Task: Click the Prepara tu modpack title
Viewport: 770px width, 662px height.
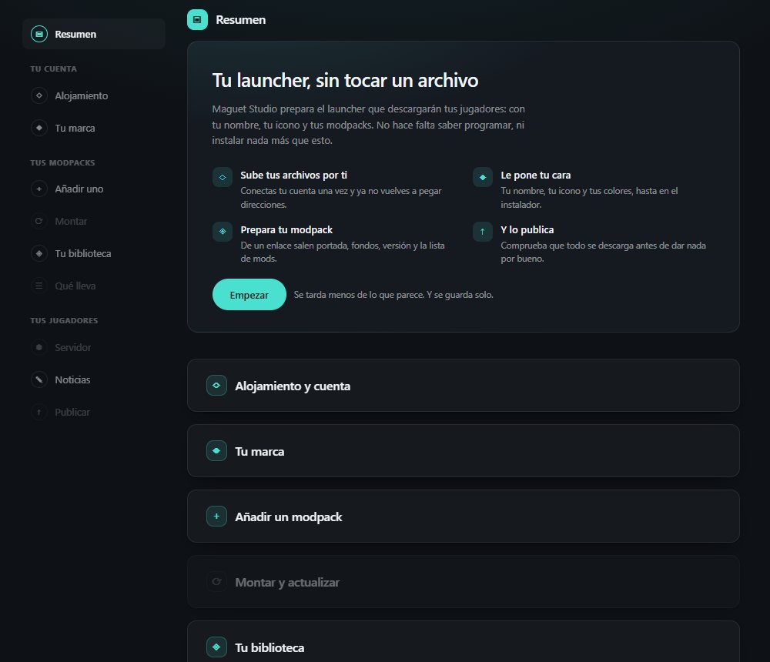Action: (286, 230)
